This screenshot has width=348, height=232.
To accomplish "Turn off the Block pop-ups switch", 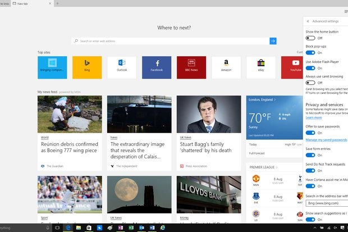I will [x=310, y=53].
